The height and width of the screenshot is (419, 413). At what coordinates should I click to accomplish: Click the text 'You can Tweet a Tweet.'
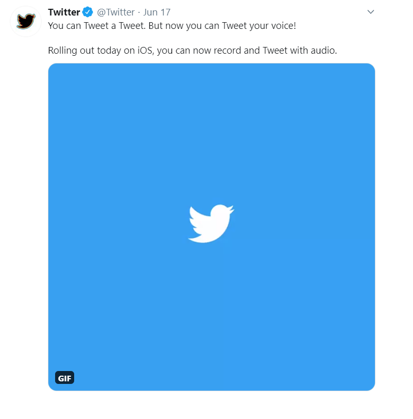[97, 26]
